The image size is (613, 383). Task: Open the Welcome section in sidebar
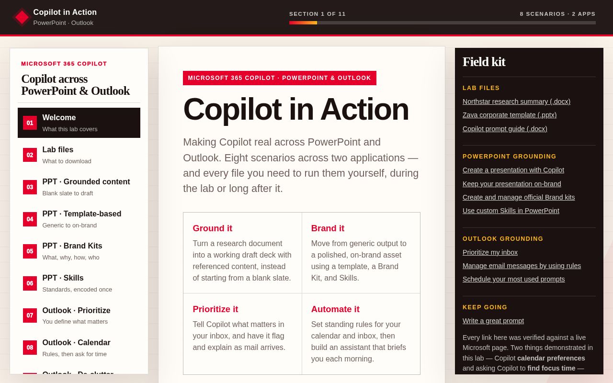click(x=79, y=123)
